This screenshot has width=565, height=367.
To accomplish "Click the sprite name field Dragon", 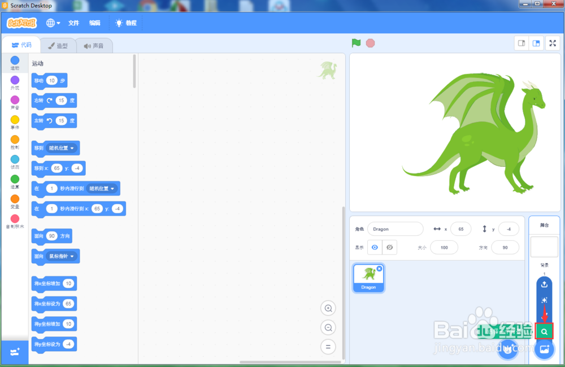I will pos(395,229).
